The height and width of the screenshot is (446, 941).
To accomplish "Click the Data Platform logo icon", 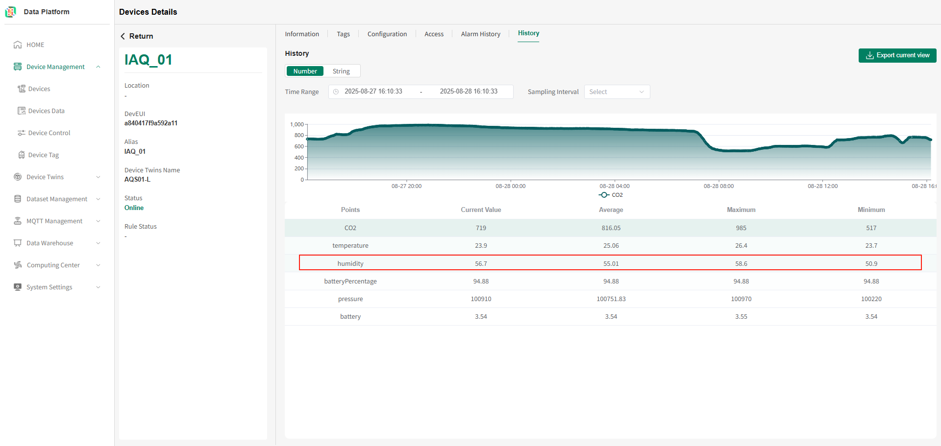I will pyautogui.click(x=11, y=12).
